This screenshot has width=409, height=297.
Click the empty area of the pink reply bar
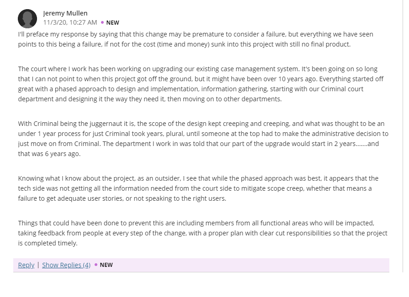coord(250,265)
